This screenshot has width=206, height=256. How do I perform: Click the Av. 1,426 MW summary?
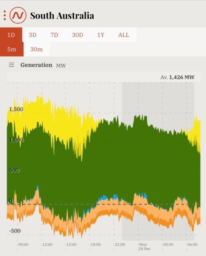click(177, 77)
